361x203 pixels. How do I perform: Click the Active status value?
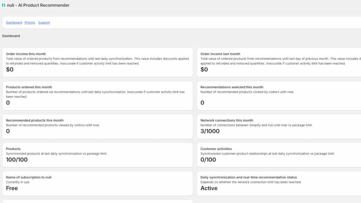209,188
